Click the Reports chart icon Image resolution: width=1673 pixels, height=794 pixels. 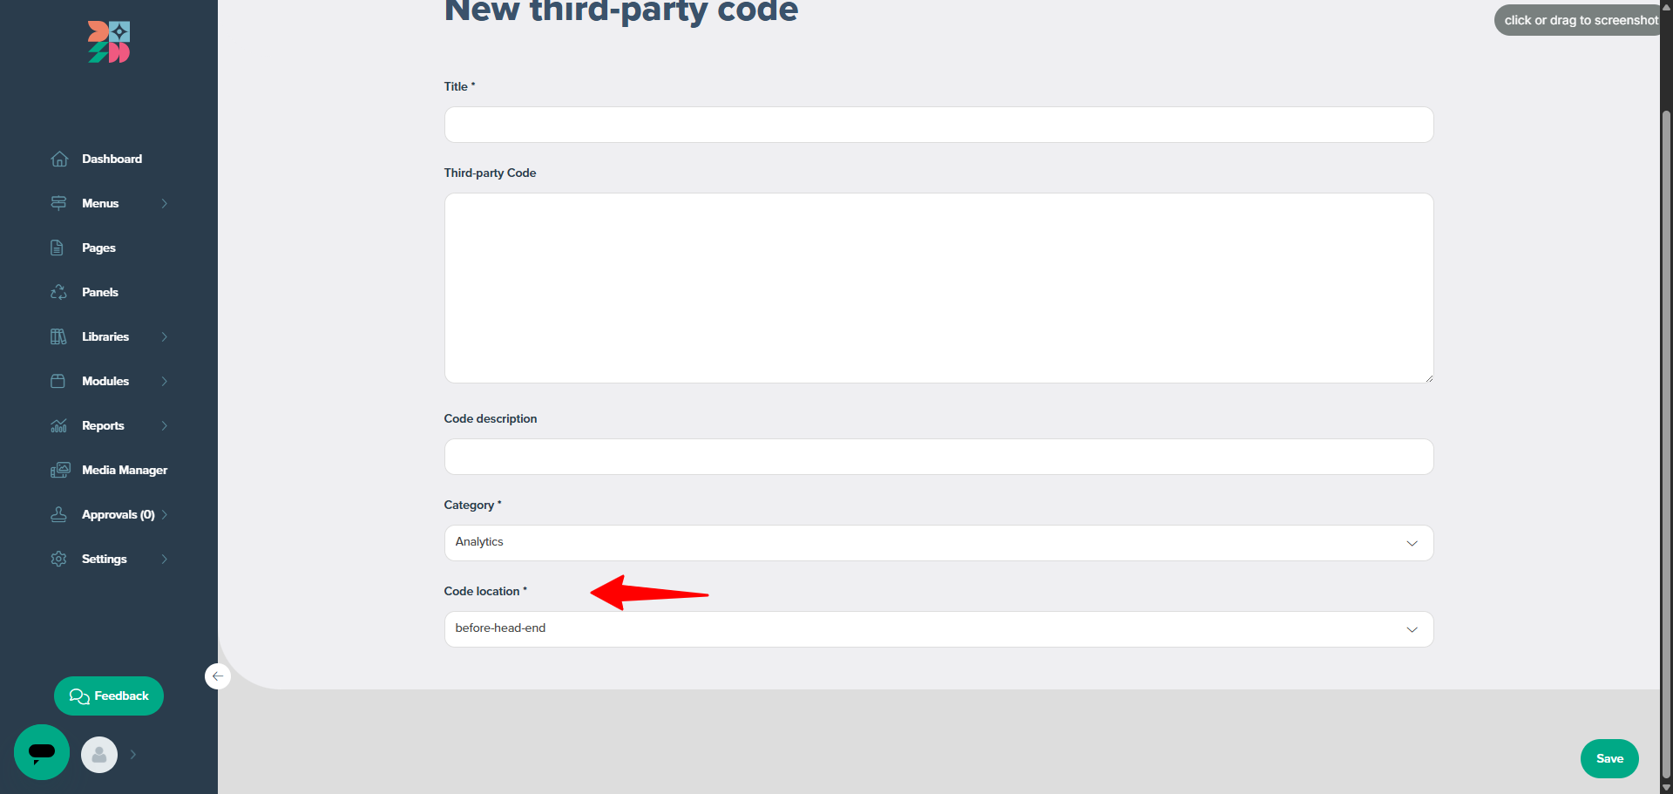(x=58, y=425)
